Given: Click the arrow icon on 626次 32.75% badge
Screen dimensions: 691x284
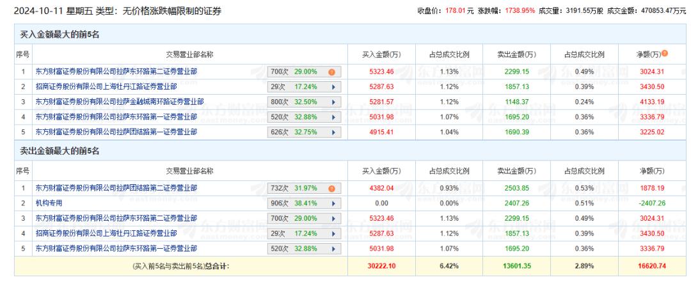Looking at the screenshot, I should pos(333,132).
